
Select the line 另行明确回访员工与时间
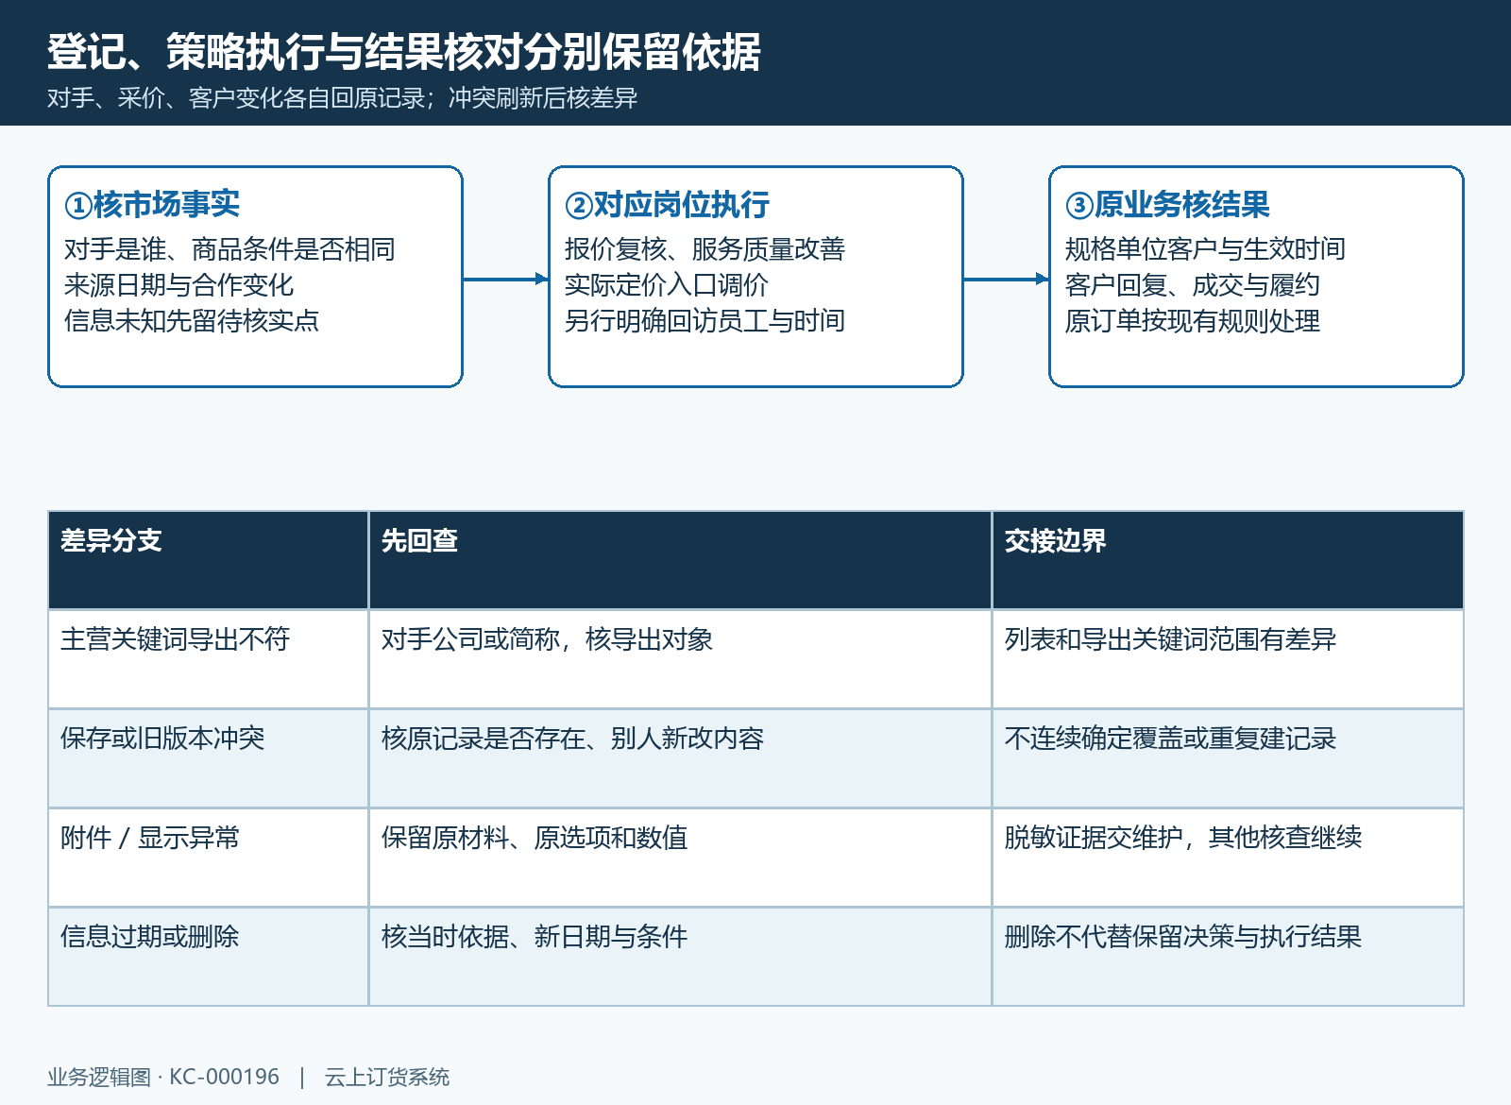[x=705, y=321]
